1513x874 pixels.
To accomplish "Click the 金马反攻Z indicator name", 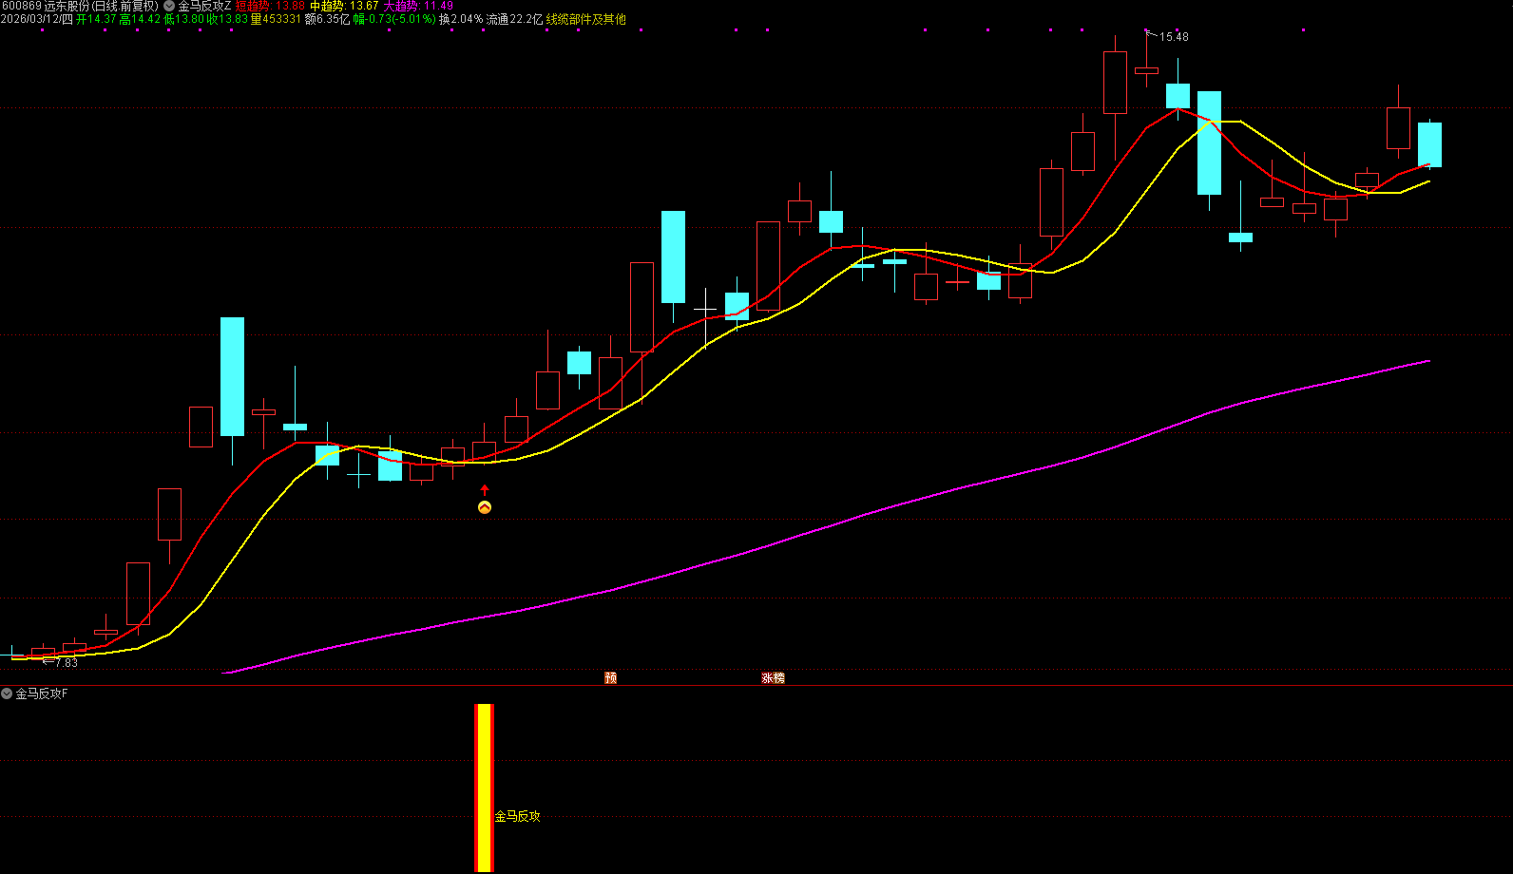I will click(204, 6).
